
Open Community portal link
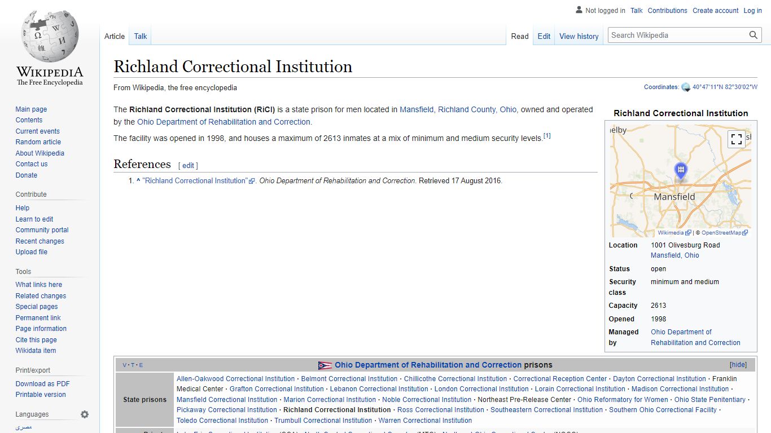pyautogui.click(x=42, y=230)
